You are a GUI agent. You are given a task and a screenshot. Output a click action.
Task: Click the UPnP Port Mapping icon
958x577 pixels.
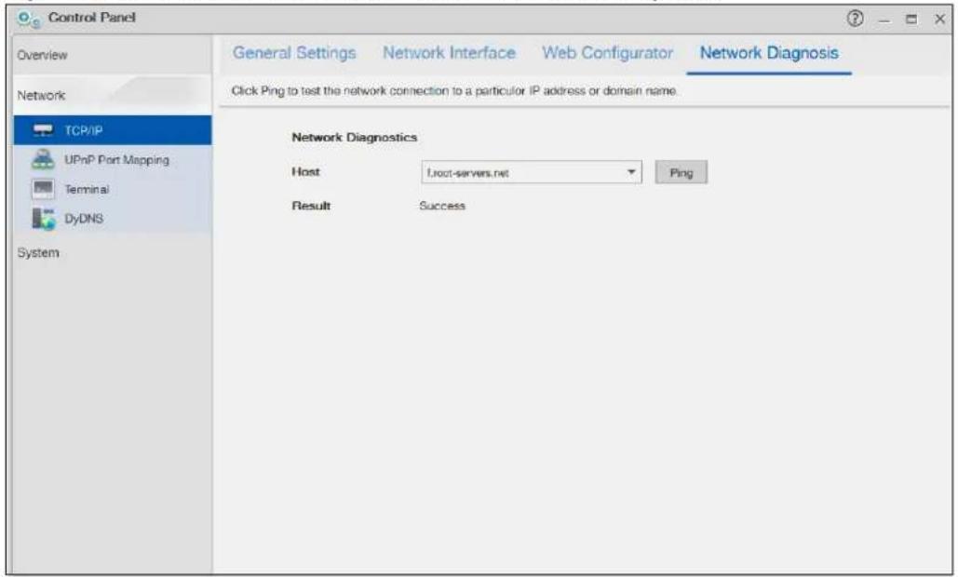[43, 159]
